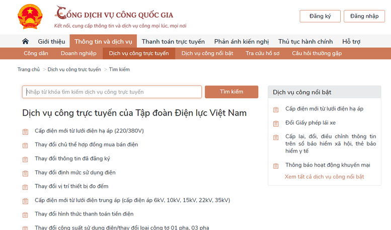The width and height of the screenshot is (391, 230).
Task: Click the clipboard icon beside Cấp điện mới trung áp
Action: pyautogui.click(x=25, y=201)
